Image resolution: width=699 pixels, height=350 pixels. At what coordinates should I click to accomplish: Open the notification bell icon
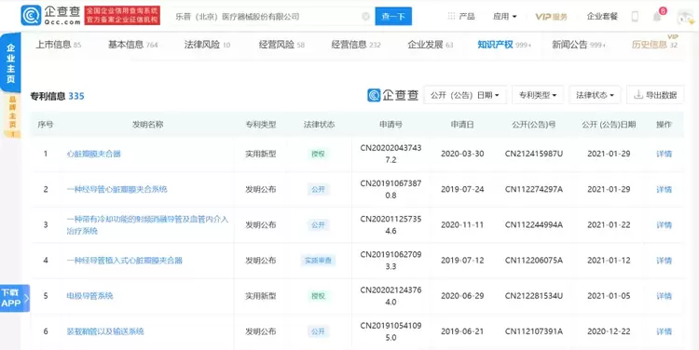pyautogui.click(x=657, y=17)
